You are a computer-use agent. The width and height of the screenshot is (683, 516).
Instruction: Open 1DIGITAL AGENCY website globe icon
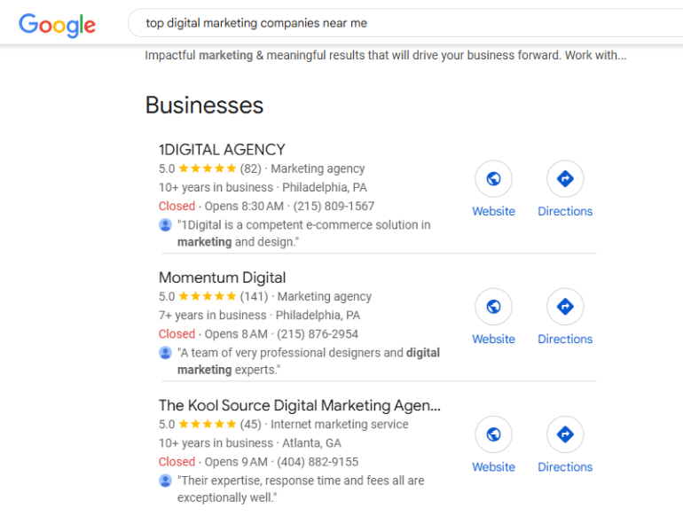pos(493,178)
